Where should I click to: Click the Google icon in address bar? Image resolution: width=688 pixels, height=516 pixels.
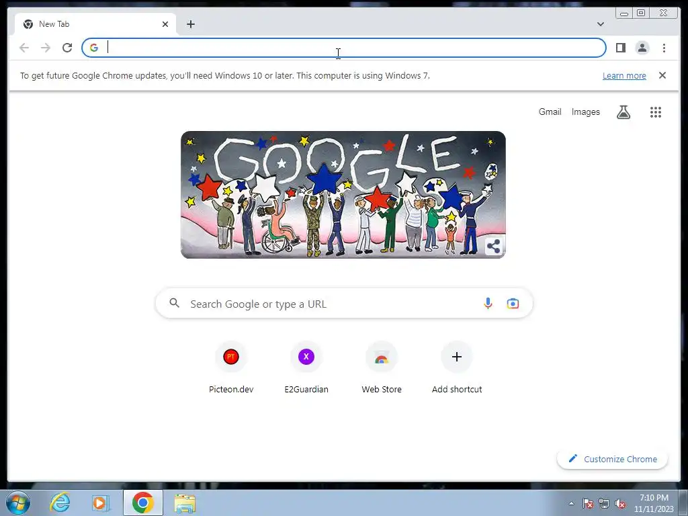point(94,48)
